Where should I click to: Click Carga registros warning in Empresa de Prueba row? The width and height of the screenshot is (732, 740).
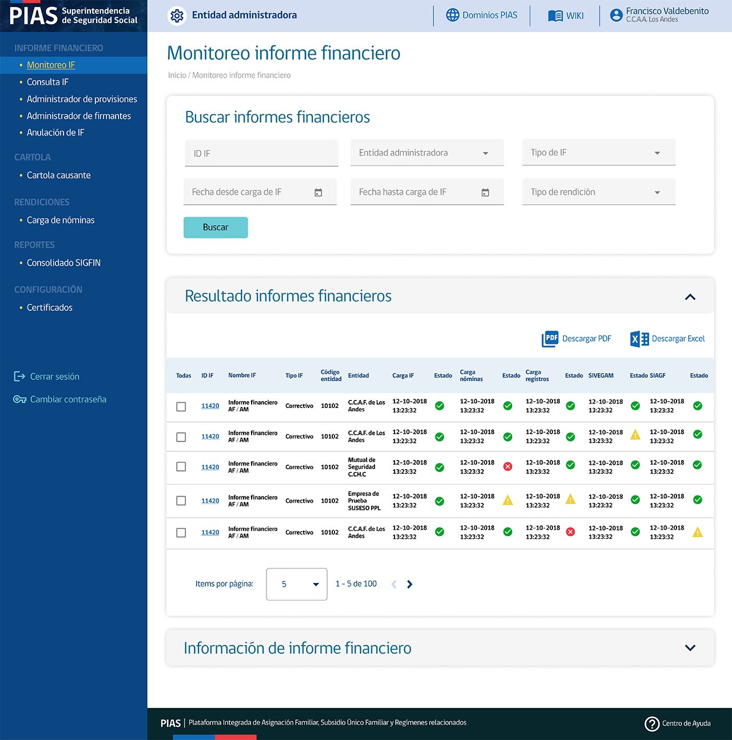coord(570,499)
